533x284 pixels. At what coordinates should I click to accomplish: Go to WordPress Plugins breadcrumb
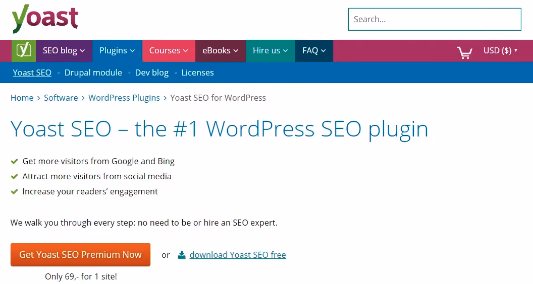[x=124, y=98]
